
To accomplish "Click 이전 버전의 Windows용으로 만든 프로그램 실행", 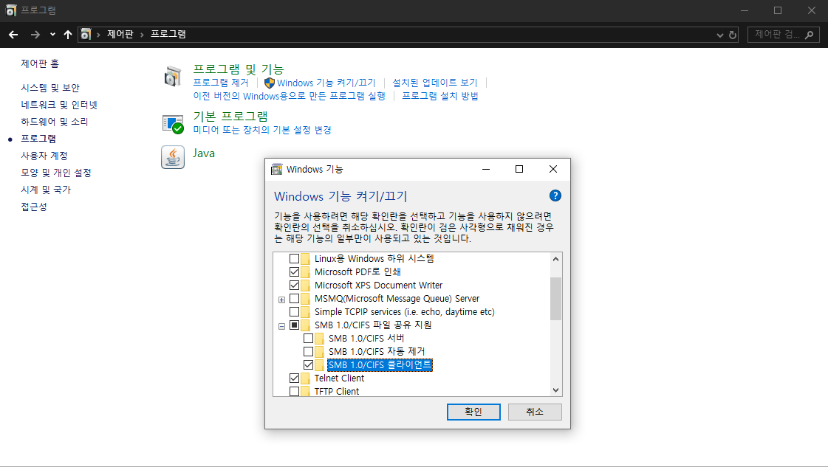I will point(290,96).
